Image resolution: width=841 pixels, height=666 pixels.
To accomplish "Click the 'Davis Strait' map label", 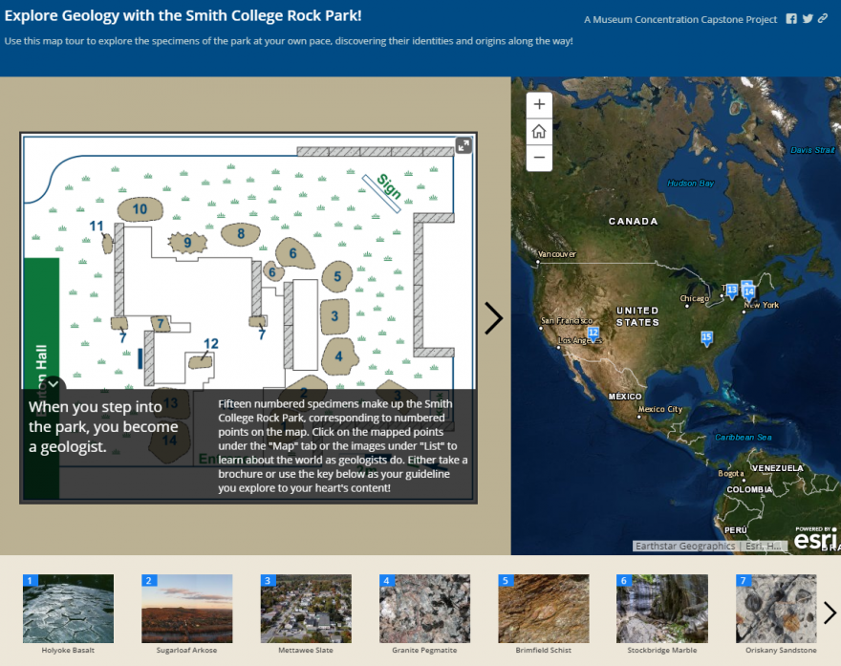I will tap(812, 150).
